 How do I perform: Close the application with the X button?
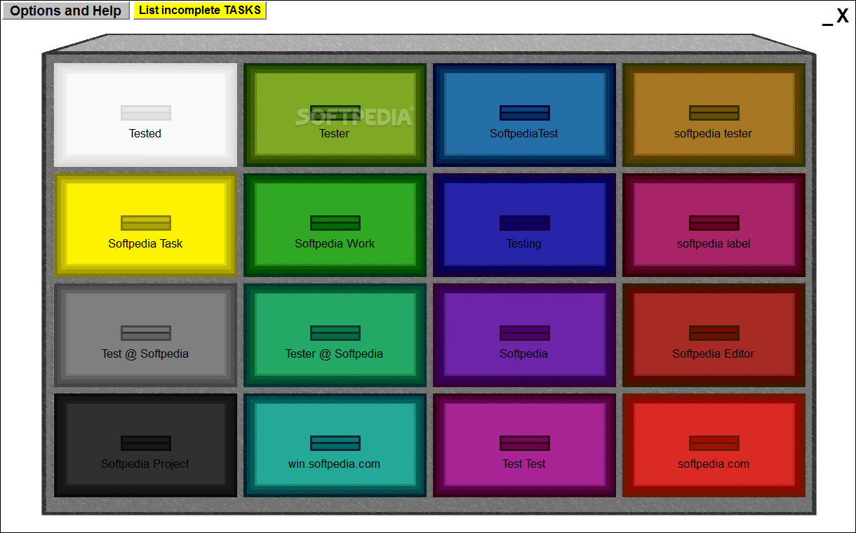[843, 17]
